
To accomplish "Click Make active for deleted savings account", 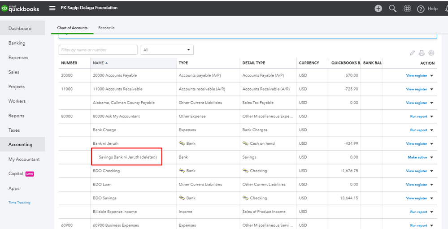I will click(x=417, y=157).
